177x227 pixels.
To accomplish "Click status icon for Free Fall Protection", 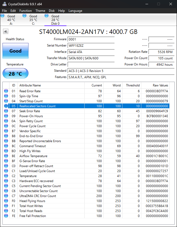I will [6, 216].
